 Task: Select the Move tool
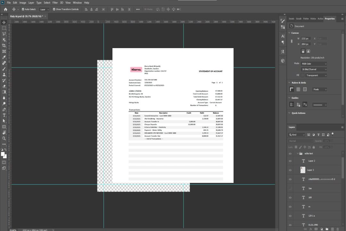tap(4, 22)
